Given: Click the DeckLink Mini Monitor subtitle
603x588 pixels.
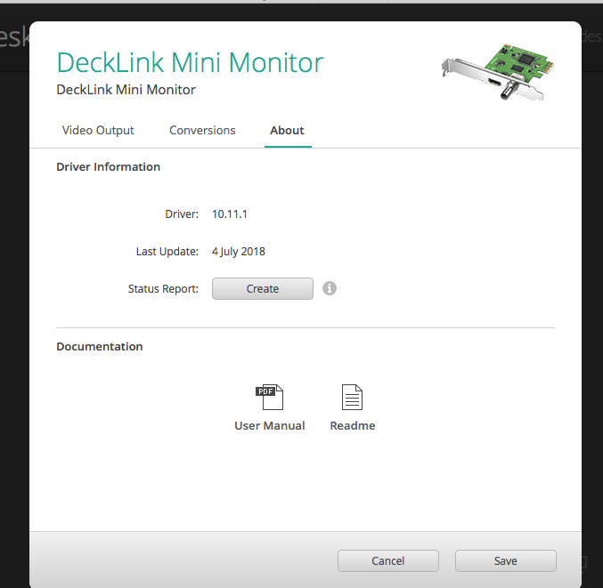Looking at the screenshot, I should point(126,90).
